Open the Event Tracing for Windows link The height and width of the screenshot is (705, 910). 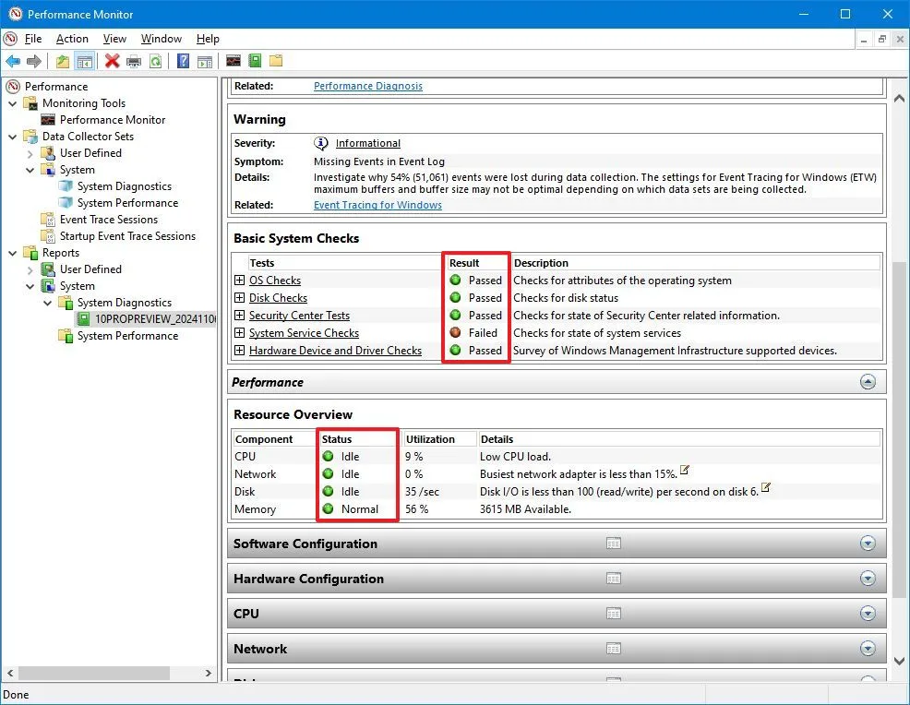pyautogui.click(x=377, y=205)
